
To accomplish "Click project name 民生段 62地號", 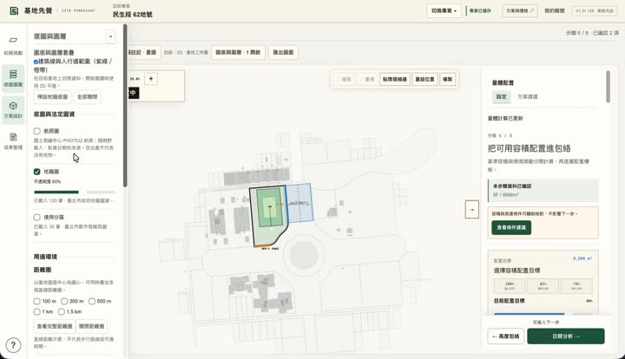I will click(x=132, y=15).
